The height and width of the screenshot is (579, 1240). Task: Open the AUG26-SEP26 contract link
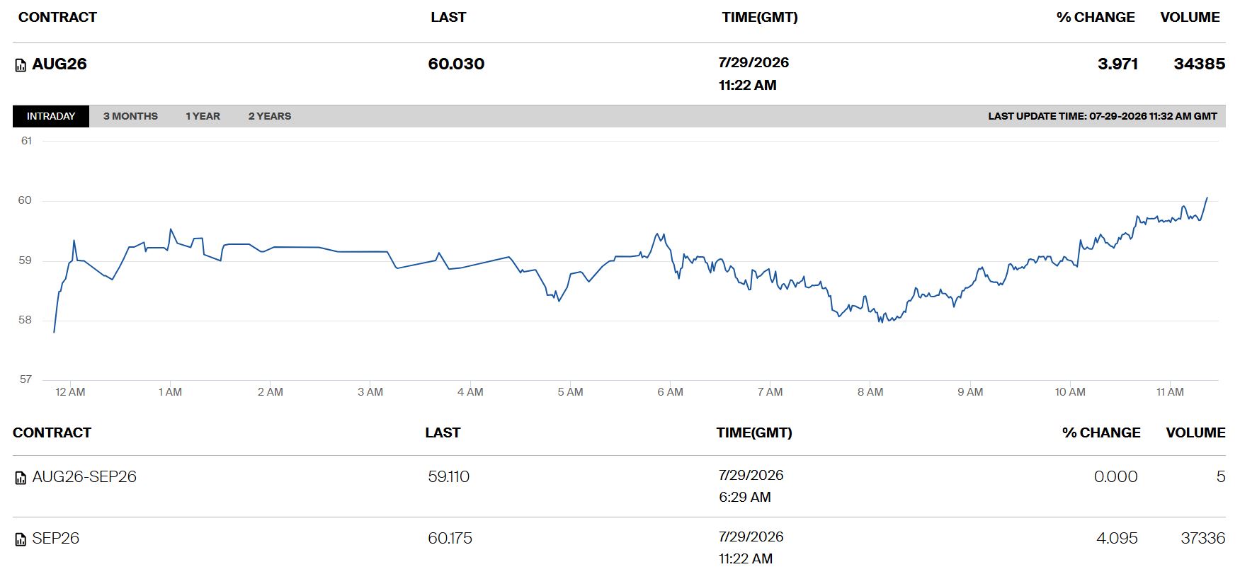[84, 476]
